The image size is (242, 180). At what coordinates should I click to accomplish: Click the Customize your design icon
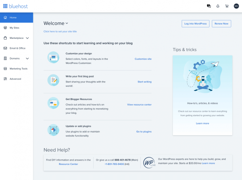pos(53,57)
